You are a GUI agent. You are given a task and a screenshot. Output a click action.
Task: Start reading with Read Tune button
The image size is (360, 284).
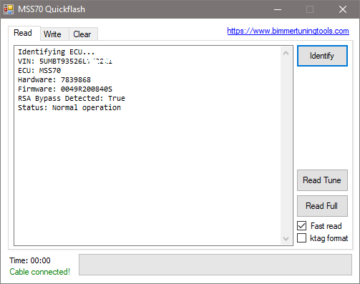pyautogui.click(x=322, y=180)
